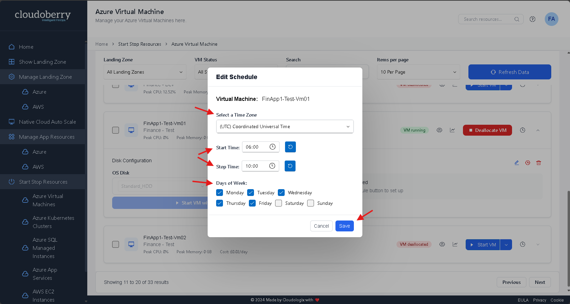Expand Manage Landing Zone section
The height and width of the screenshot is (304, 570).
(x=42, y=77)
